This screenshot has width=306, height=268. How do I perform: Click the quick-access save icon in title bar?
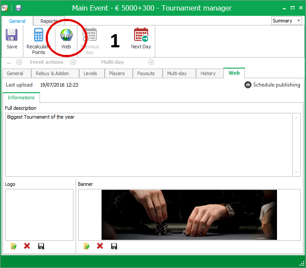point(18,8)
